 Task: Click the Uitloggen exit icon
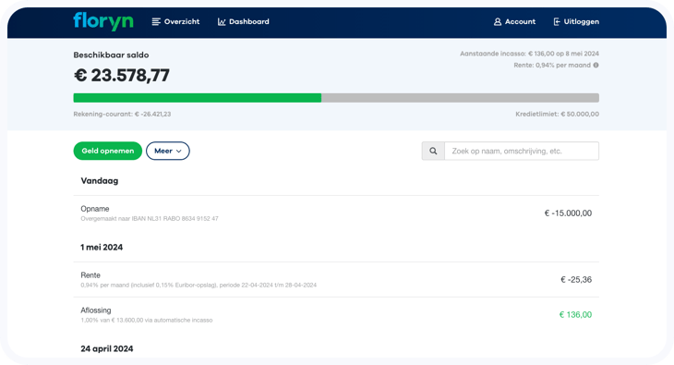(x=557, y=21)
